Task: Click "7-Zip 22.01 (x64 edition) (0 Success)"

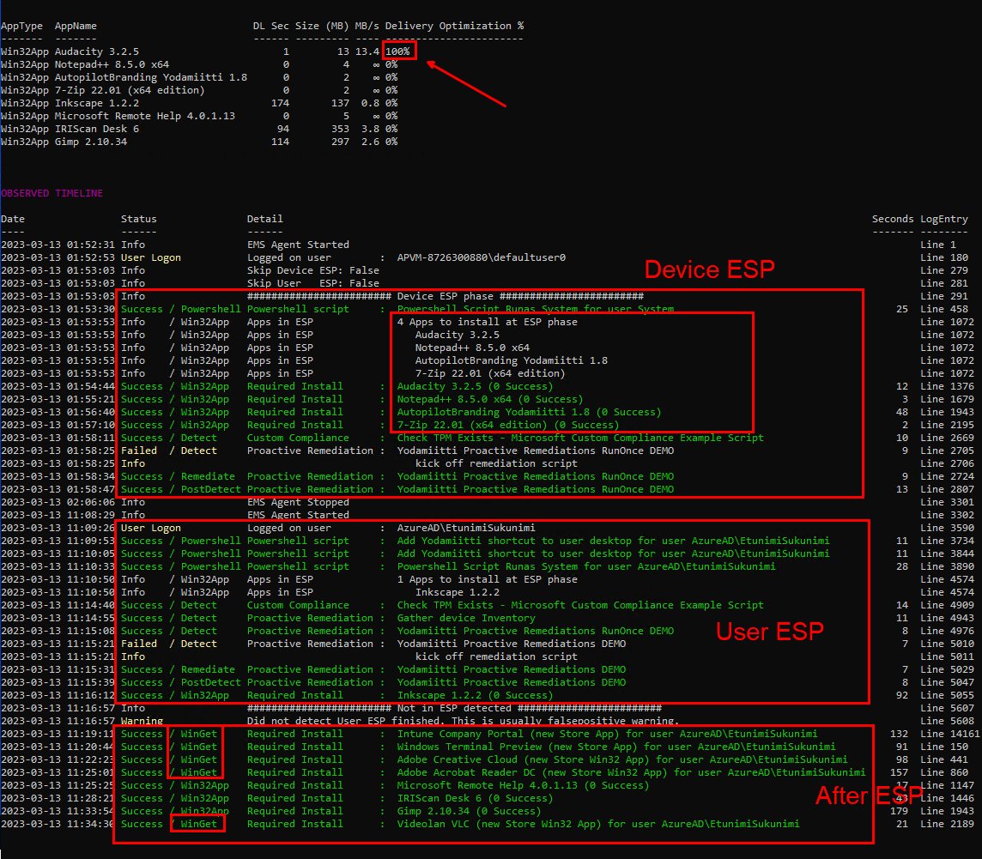Action: pos(508,425)
